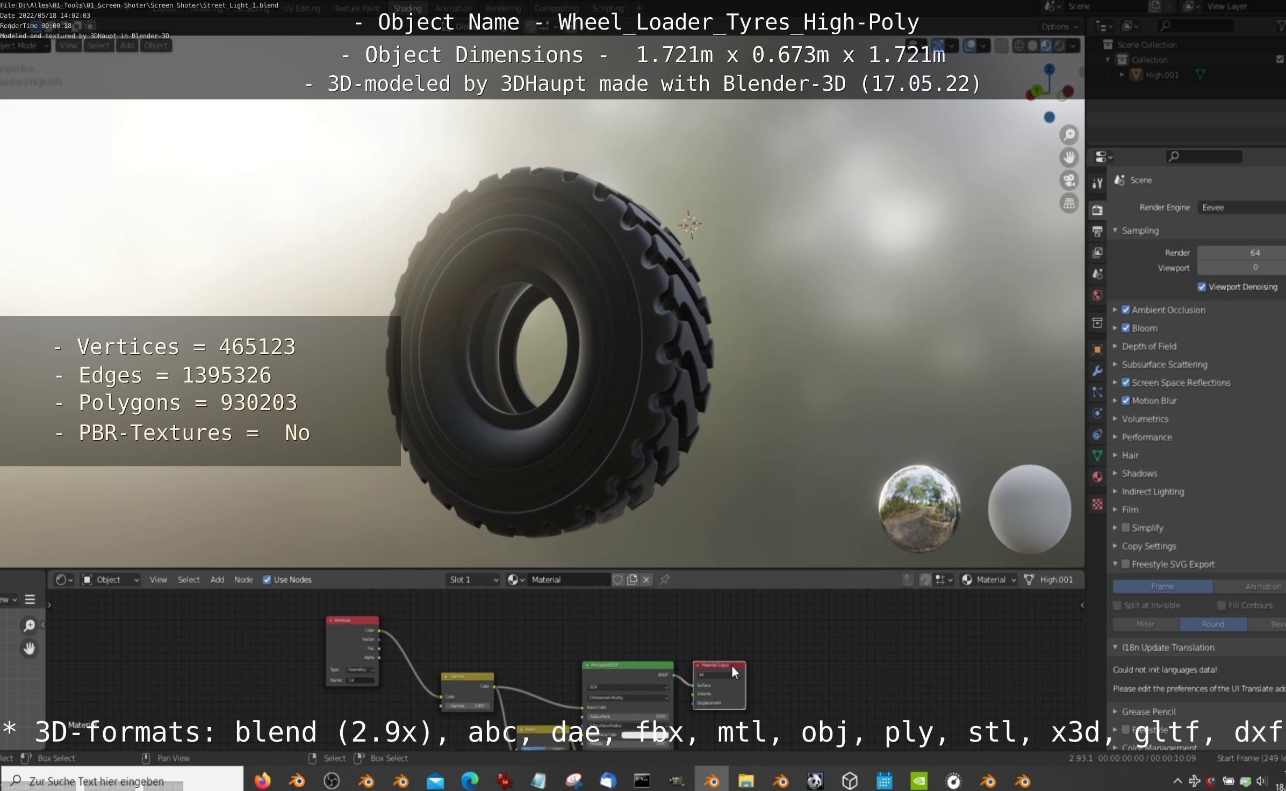Open the Object Data green triangle tab
The height and width of the screenshot is (791, 1286).
point(1097,456)
